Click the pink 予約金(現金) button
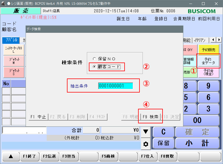The width and height of the screenshot is (223, 164). point(208,72)
